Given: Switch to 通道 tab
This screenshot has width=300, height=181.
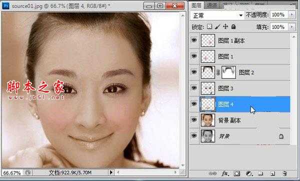Looking at the screenshot, I should click(x=212, y=5).
